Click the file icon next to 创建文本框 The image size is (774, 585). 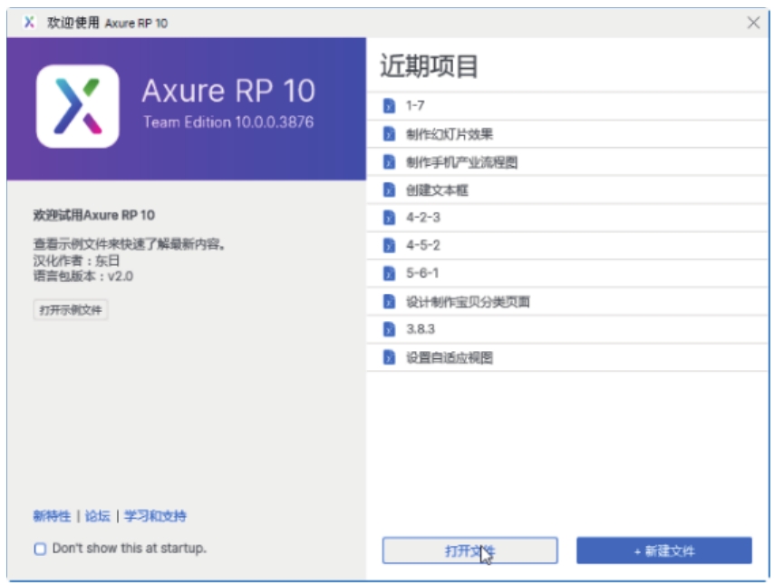(389, 190)
